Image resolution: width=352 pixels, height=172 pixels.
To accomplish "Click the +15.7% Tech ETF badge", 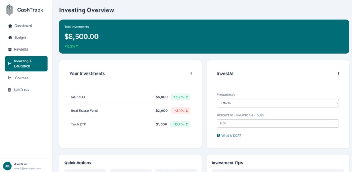I will click(180, 124).
